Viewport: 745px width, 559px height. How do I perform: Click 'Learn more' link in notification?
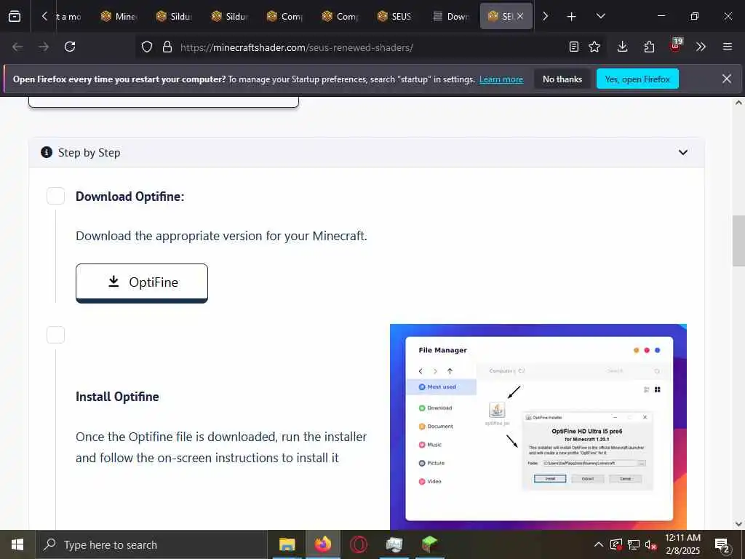501,79
